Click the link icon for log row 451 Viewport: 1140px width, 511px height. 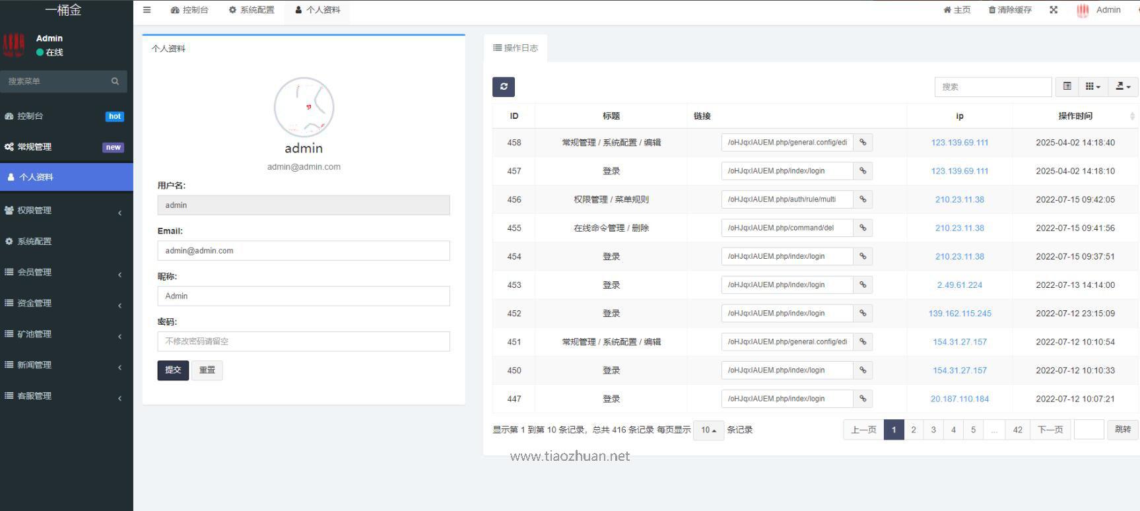(863, 341)
